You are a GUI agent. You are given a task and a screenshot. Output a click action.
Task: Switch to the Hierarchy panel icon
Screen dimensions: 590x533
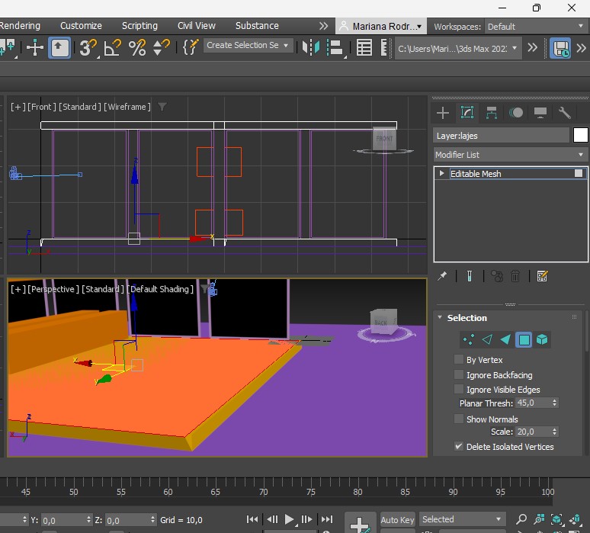point(492,113)
